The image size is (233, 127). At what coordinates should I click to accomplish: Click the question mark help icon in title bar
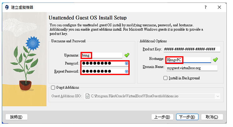(x=206, y=7)
